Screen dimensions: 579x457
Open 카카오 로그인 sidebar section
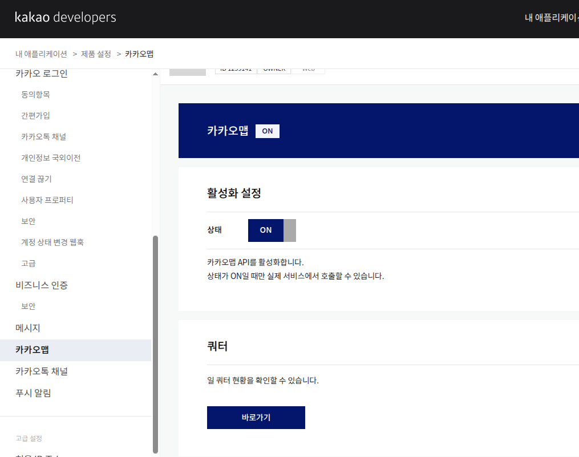click(41, 73)
